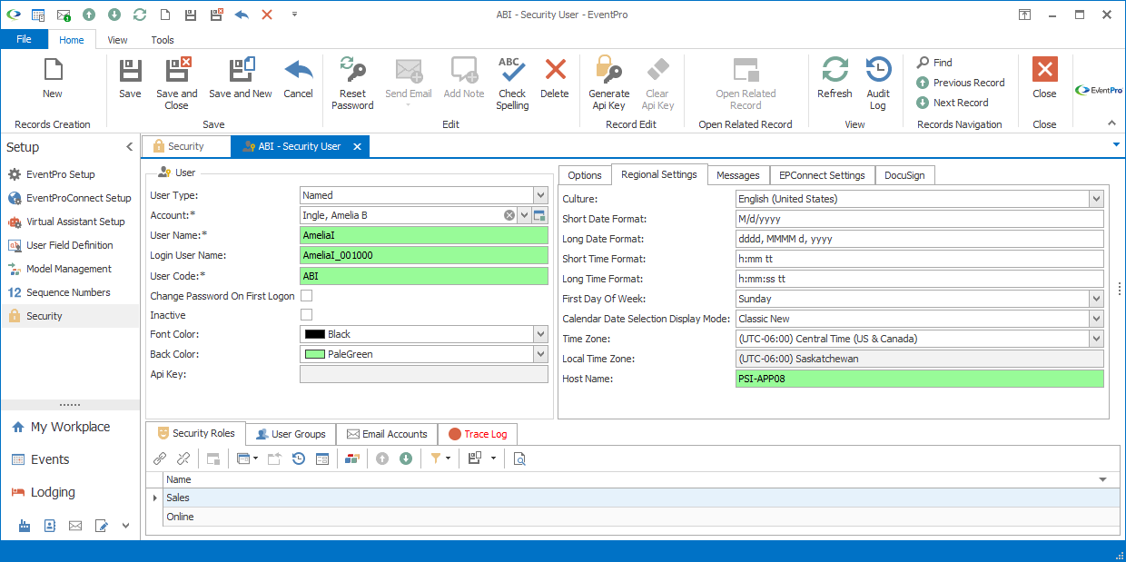Click the print preview icon in grid toolbar
The image size is (1126, 562).
pyautogui.click(x=519, y=458)
